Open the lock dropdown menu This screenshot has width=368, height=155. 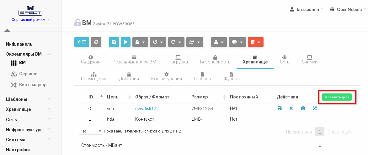pos(140,42)
